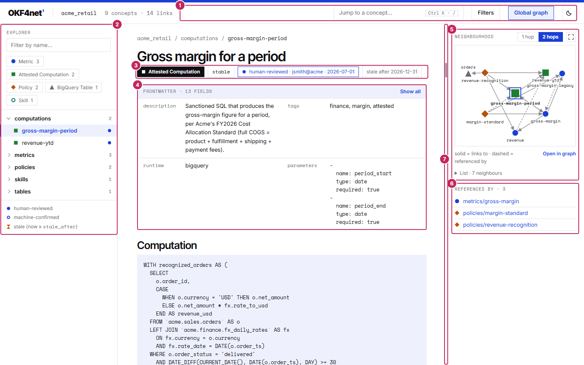Click Show all frontmatter fields
Screen dimensions: 584x365
[410, 92]
